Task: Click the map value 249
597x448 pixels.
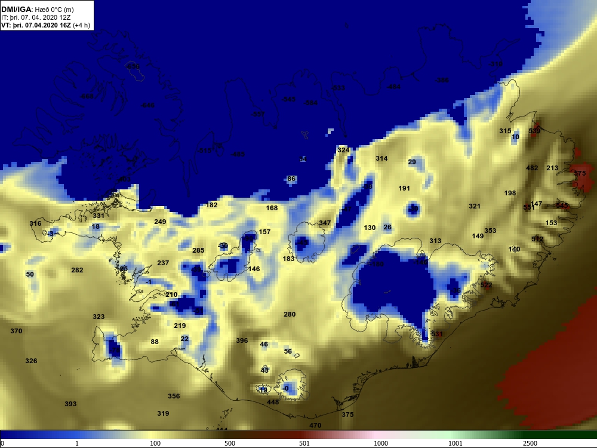Action: (x=160, y=222)
